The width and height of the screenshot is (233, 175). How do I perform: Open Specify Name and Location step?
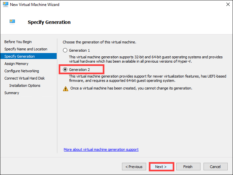pyautogui.click(x=26, y=49)
